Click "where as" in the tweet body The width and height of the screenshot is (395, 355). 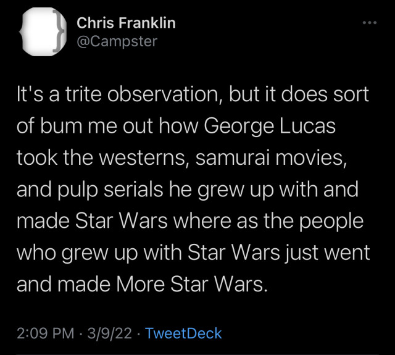coord(231,222)
